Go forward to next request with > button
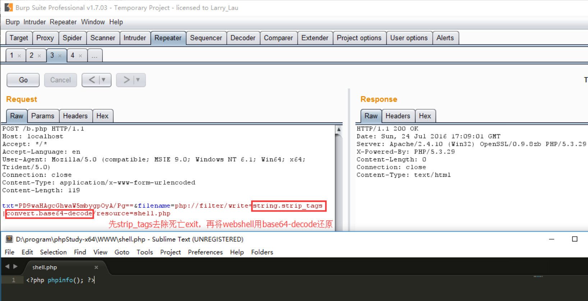The width and height of the screenshot is (588, 301). (127, 80)
